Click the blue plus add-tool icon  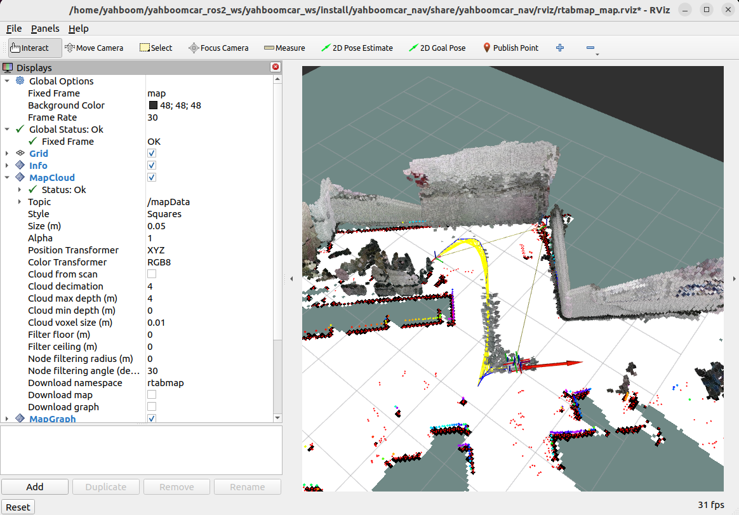(x=559, y=48)
